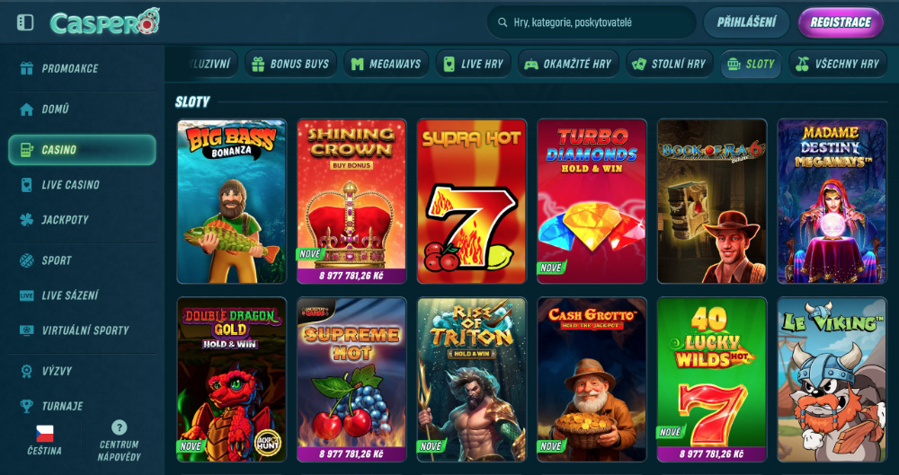Open the Jackpoty clover icon
The image size is (899, 475).
click(x=26, y=219)
